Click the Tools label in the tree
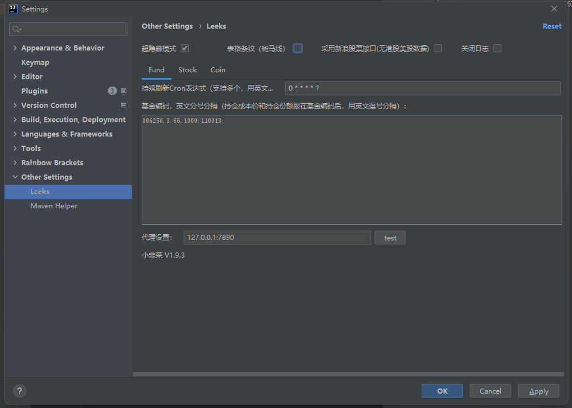The image size is (572, 408). tap(31, 148)
